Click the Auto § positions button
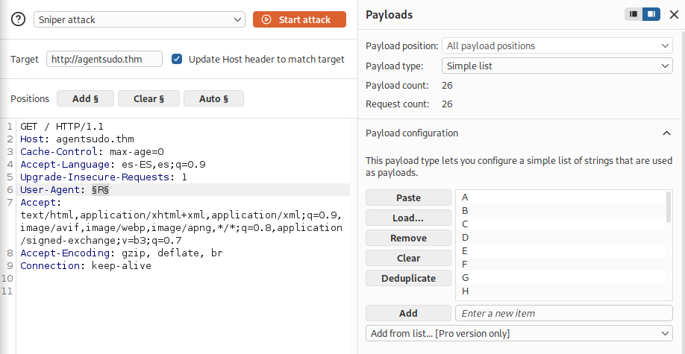 pos(213,98)
